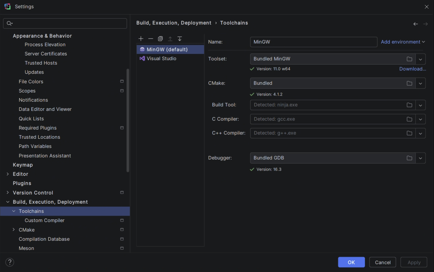Expand the CMake tree node

14,230
